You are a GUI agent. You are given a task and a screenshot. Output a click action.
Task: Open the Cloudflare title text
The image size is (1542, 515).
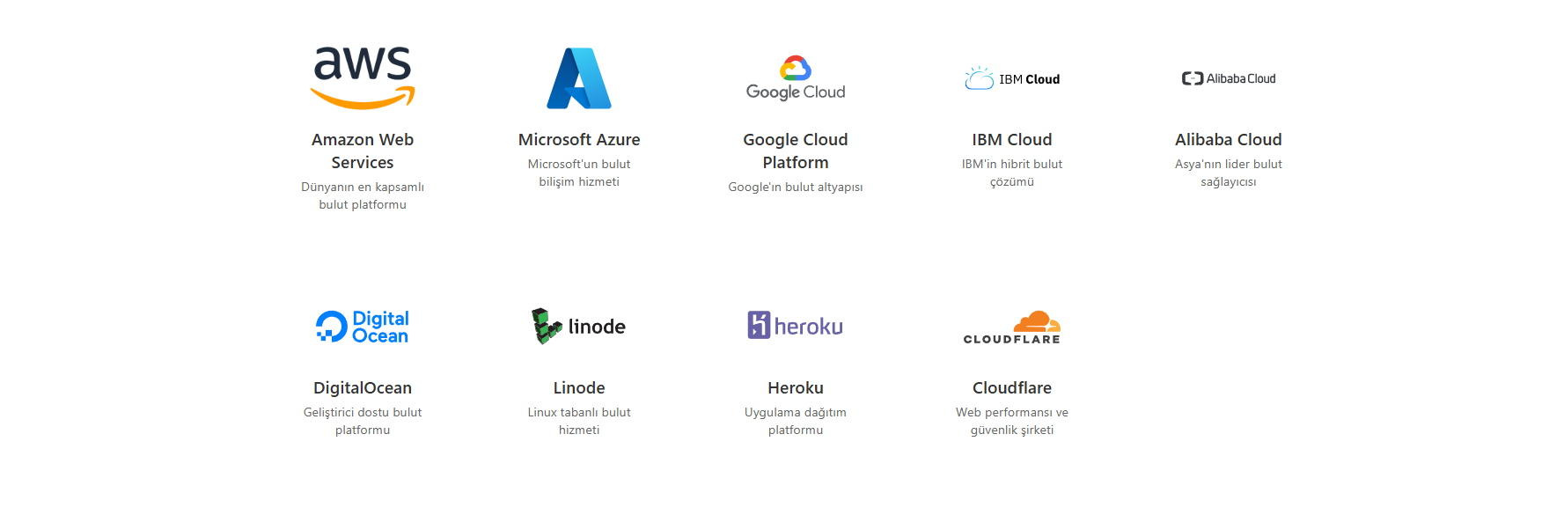(1012, 387)
